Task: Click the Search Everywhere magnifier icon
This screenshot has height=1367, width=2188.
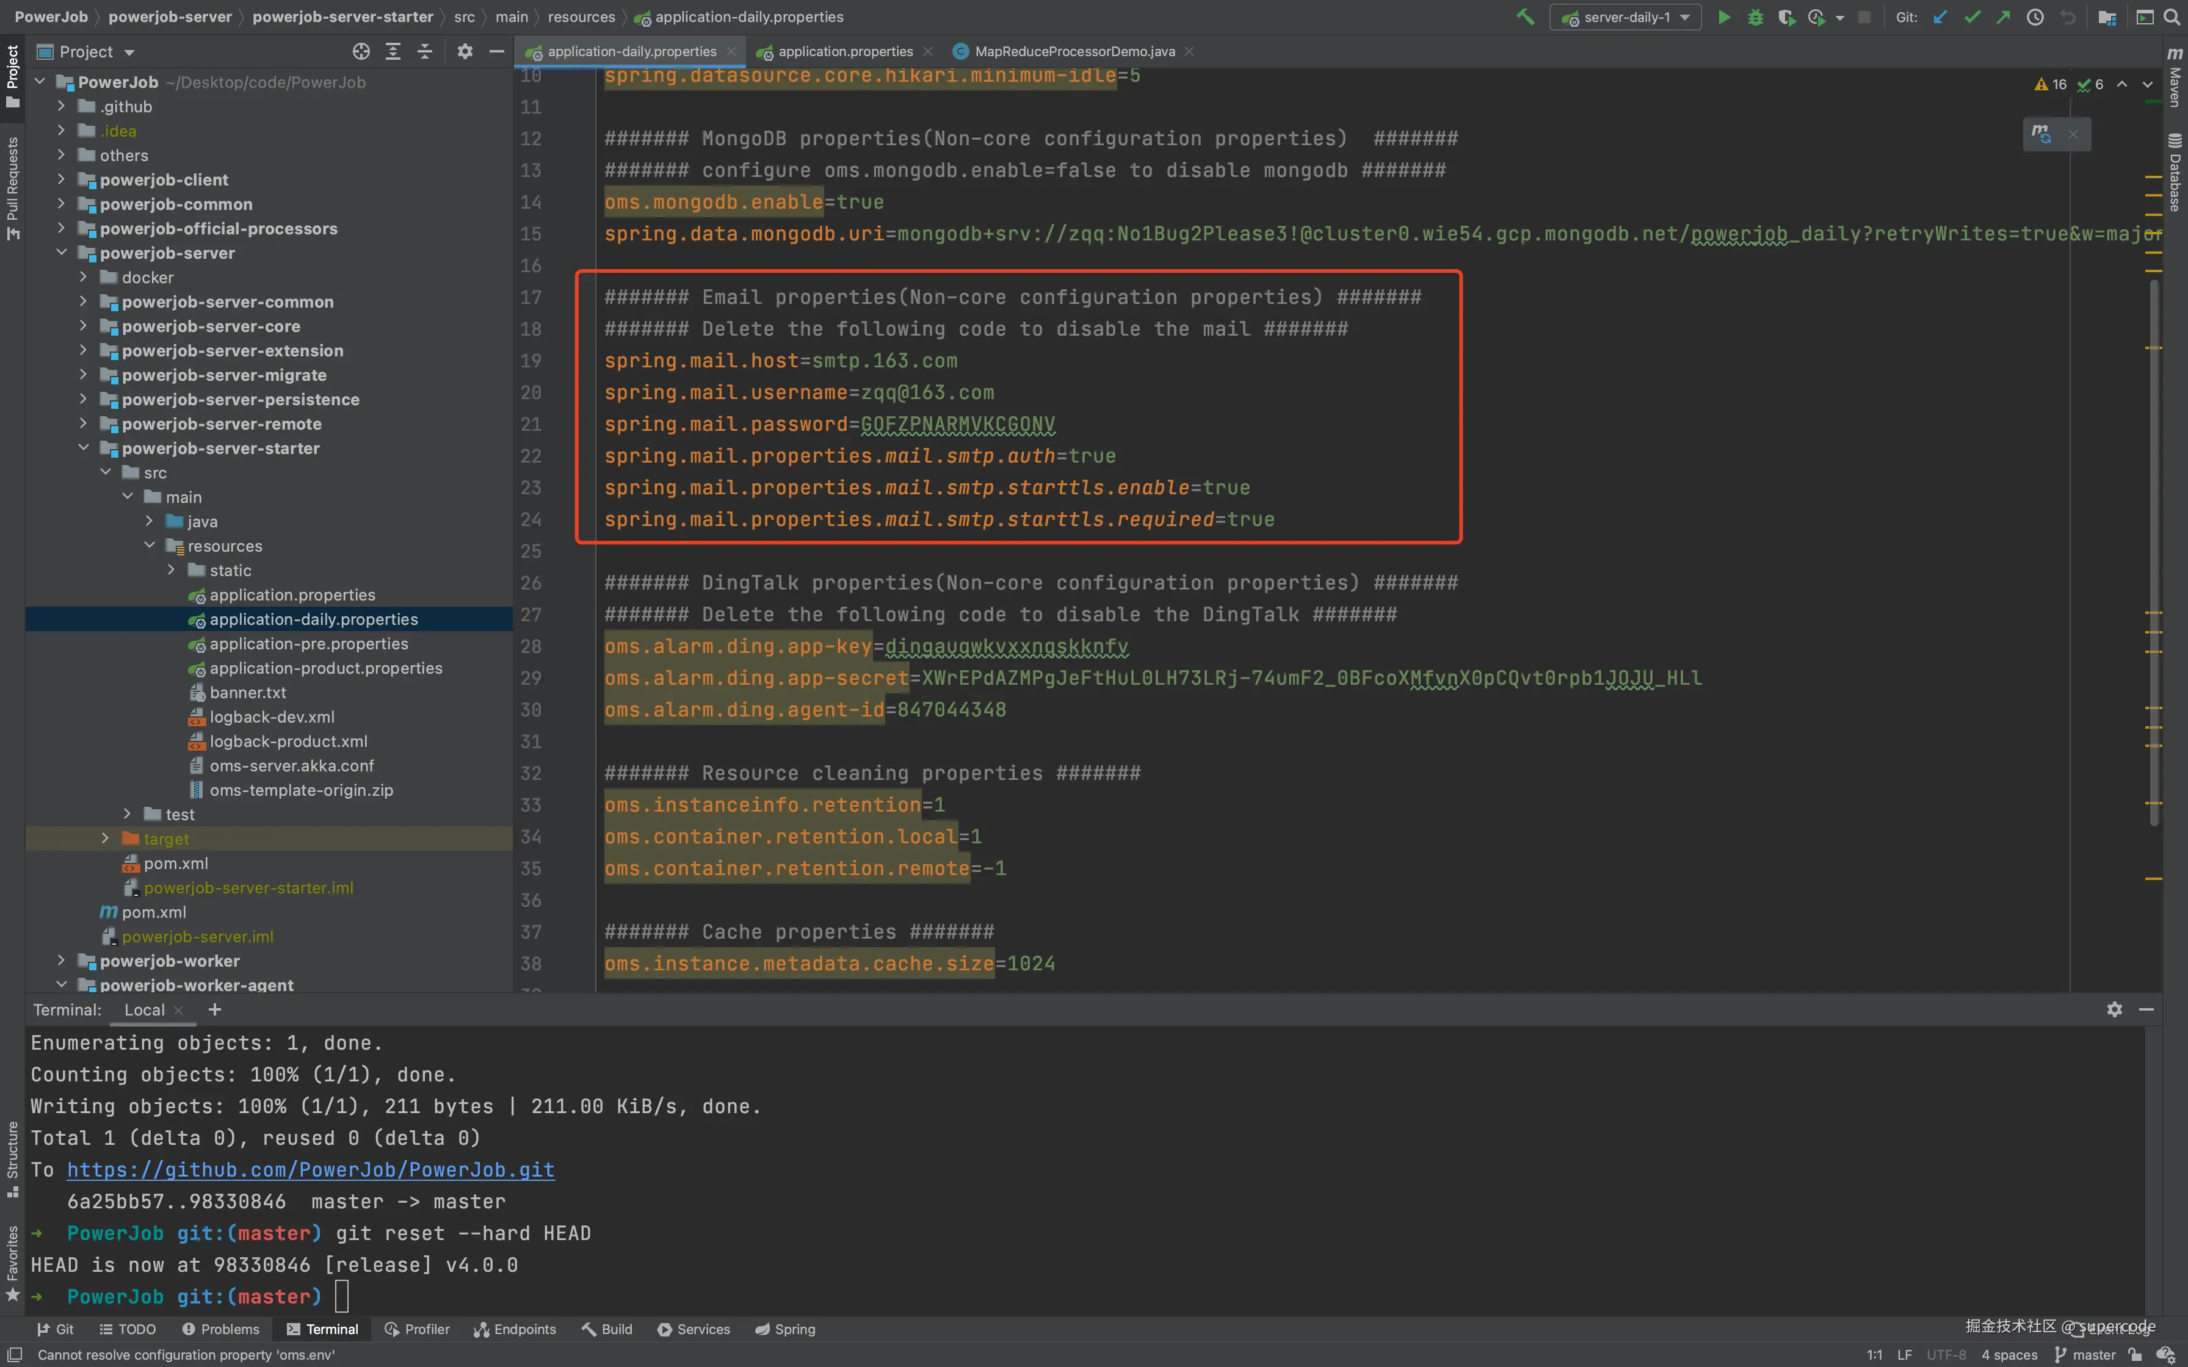Action: (x=2171, y=17)
